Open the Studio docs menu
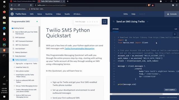Screen dimensions: 179x100 tap(67, 14)
